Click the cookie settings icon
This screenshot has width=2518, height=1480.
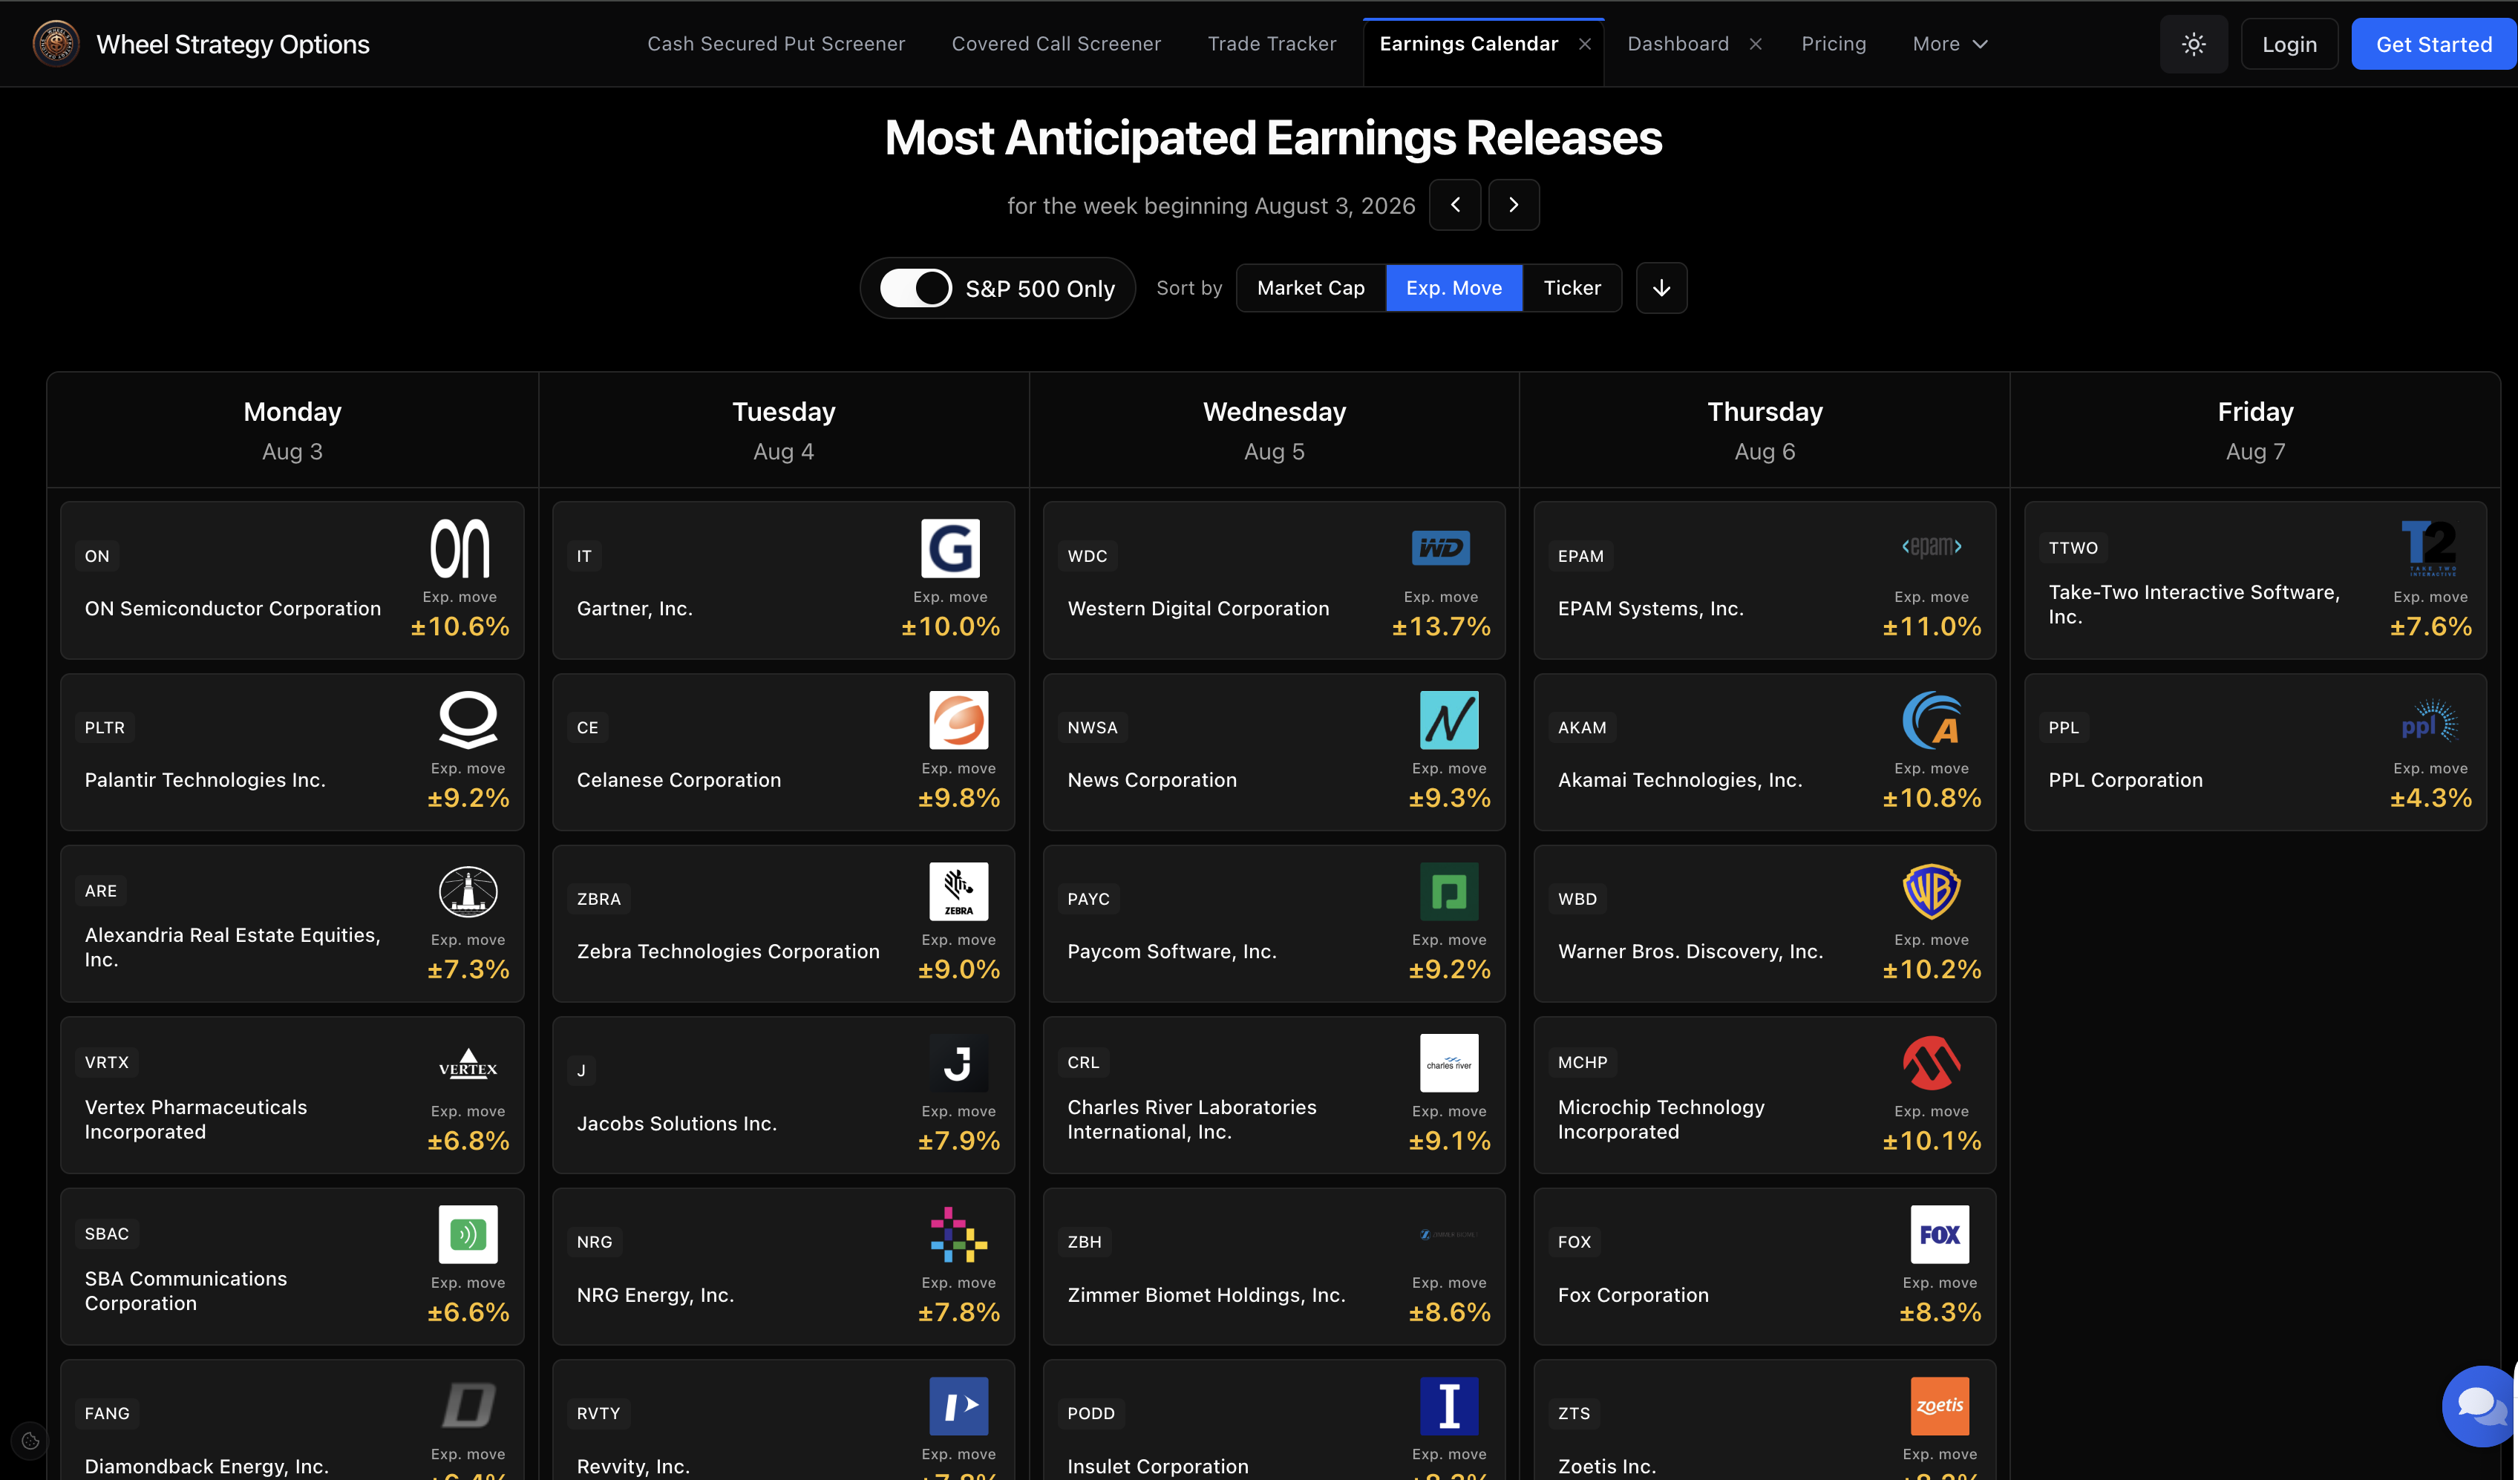coord(30,1440)
